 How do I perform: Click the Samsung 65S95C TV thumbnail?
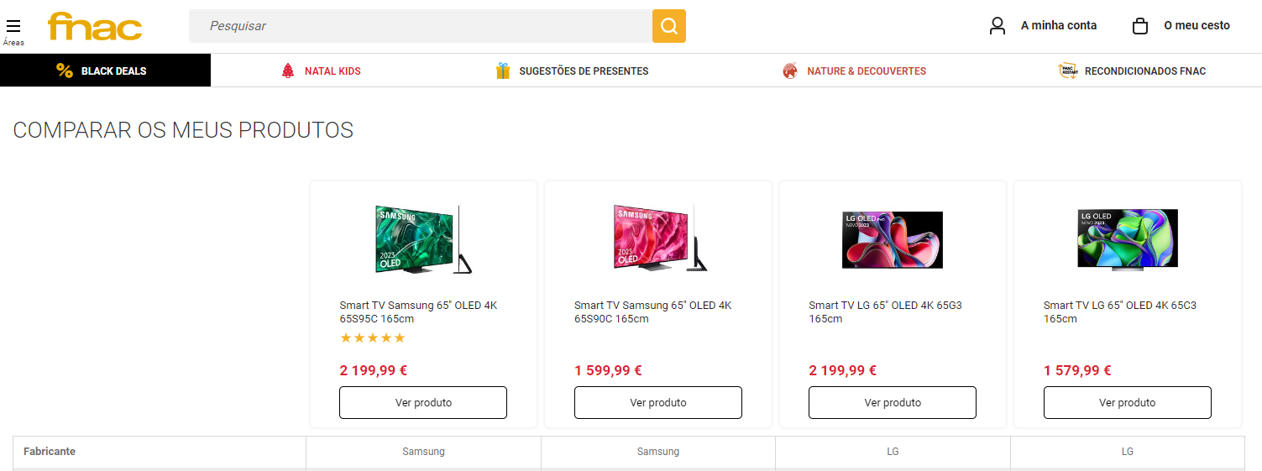[x=423, y=239]
